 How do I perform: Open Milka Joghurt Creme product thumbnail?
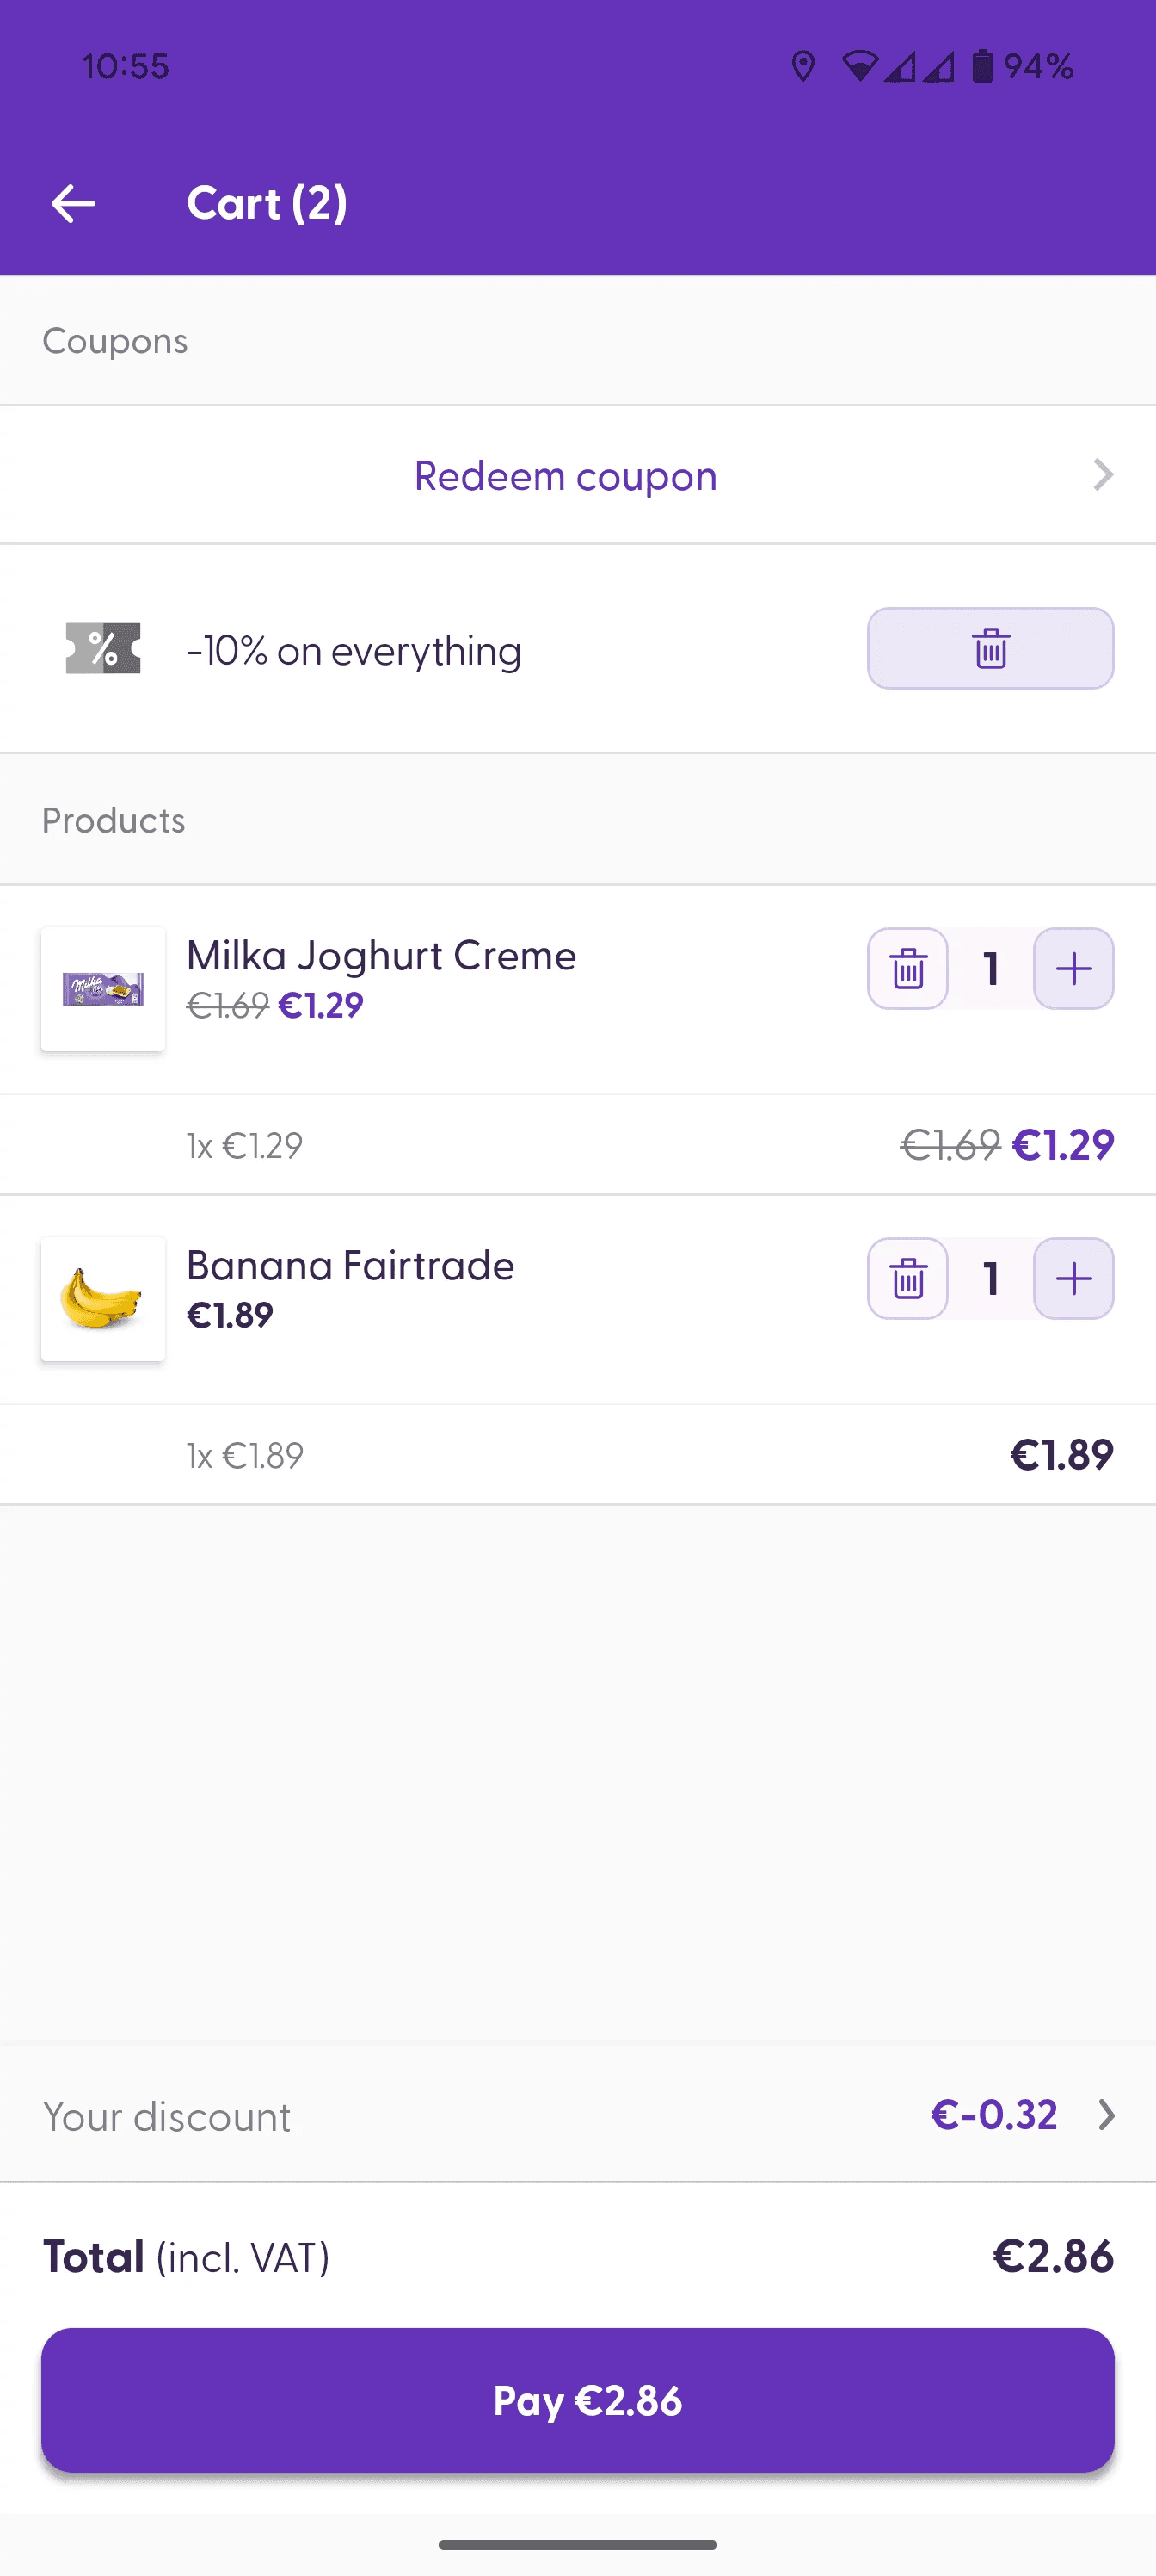(x=103, y=989)
